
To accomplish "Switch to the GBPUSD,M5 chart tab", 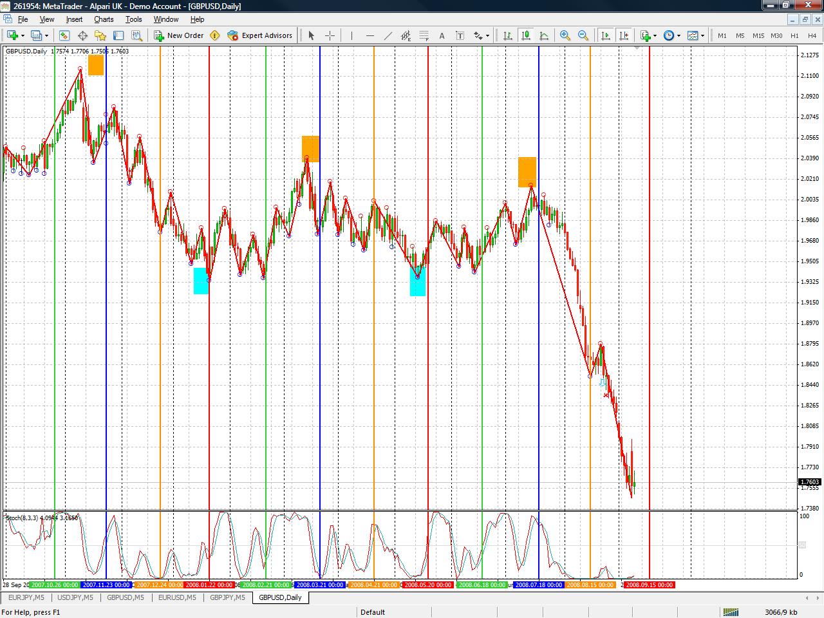I will (x=126, y=597).
